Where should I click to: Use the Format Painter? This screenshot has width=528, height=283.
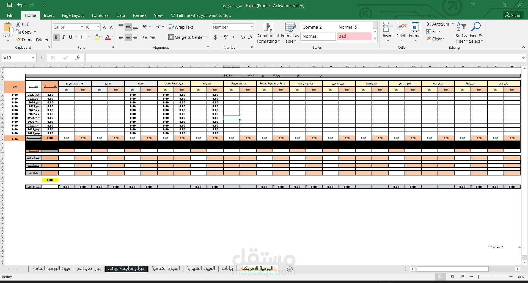[32, 40]
